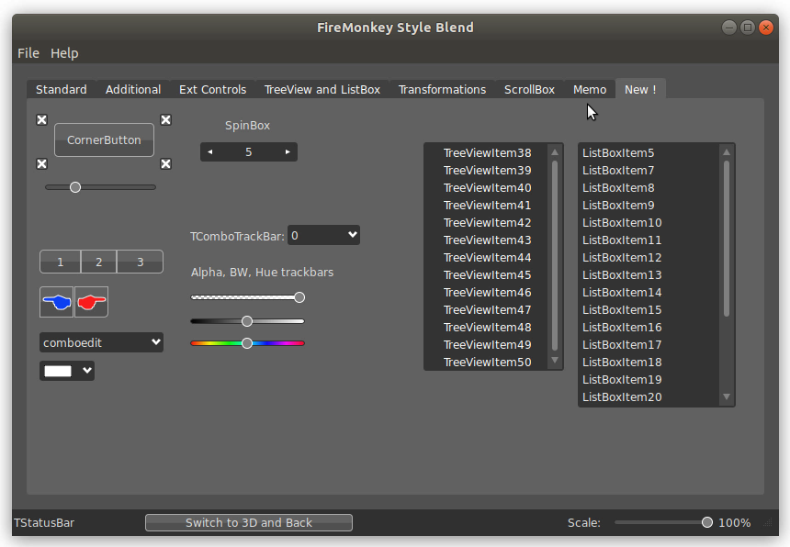Click the BW trackbar thumb
Viewport: 790px width, 547px height.
[247, 321]
